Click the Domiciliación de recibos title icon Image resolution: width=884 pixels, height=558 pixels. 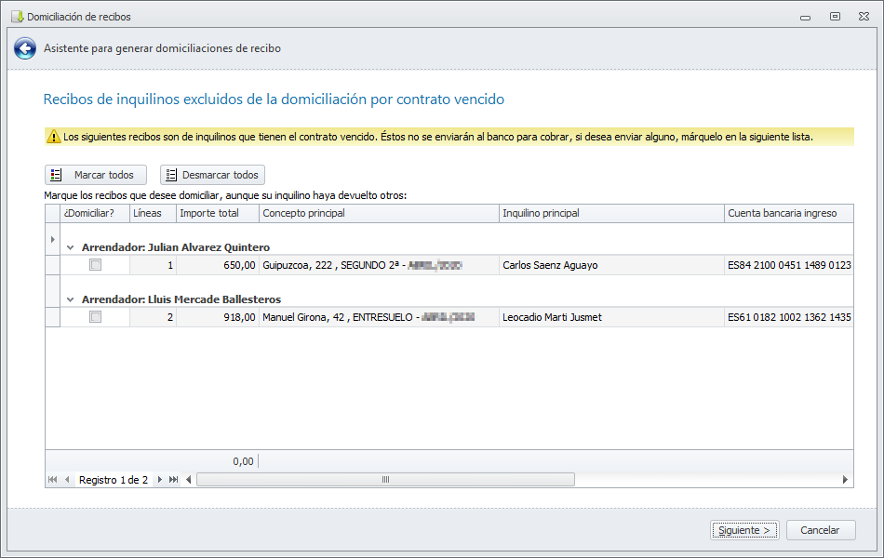(x=17, y=17)
